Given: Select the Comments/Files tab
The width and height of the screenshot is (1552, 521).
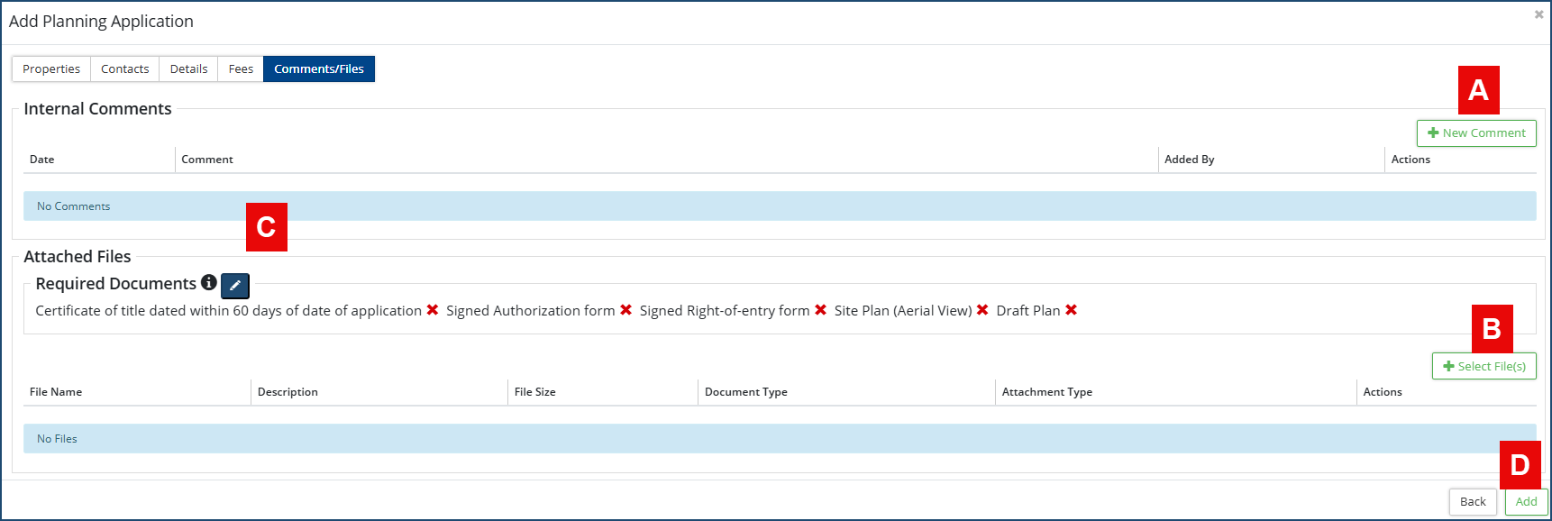Looking at the screenshot, I should [x=319, y=69].
